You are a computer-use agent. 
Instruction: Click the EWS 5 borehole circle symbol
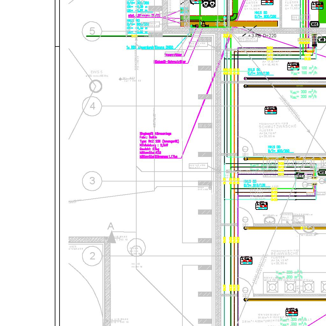[96, 86]
